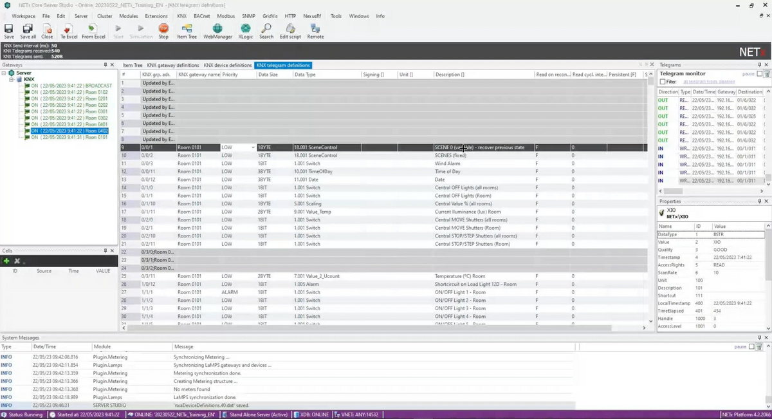
Task: Switch to KNX device definitions tab
Action: click(x=228, y=65)
